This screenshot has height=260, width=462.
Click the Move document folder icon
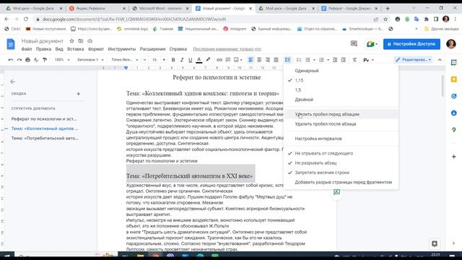point(81,41)
